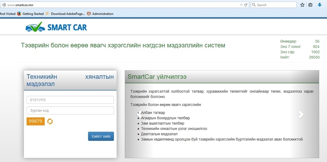Click the search magnifier icon
This screenshot has width=327, height=162.
(x=254, y=5)
